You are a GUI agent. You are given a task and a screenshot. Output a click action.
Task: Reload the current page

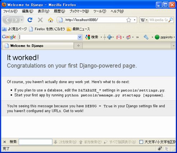30,20
